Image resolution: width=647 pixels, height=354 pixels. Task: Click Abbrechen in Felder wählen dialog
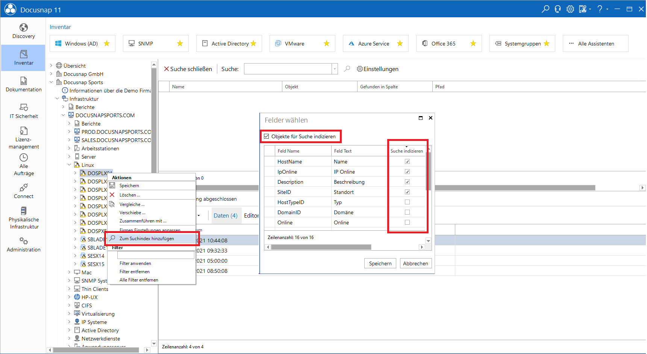tap(415, 263)
